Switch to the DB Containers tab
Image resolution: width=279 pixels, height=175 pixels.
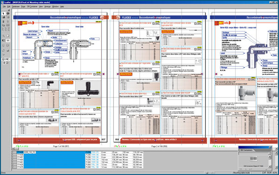point(247,150)
